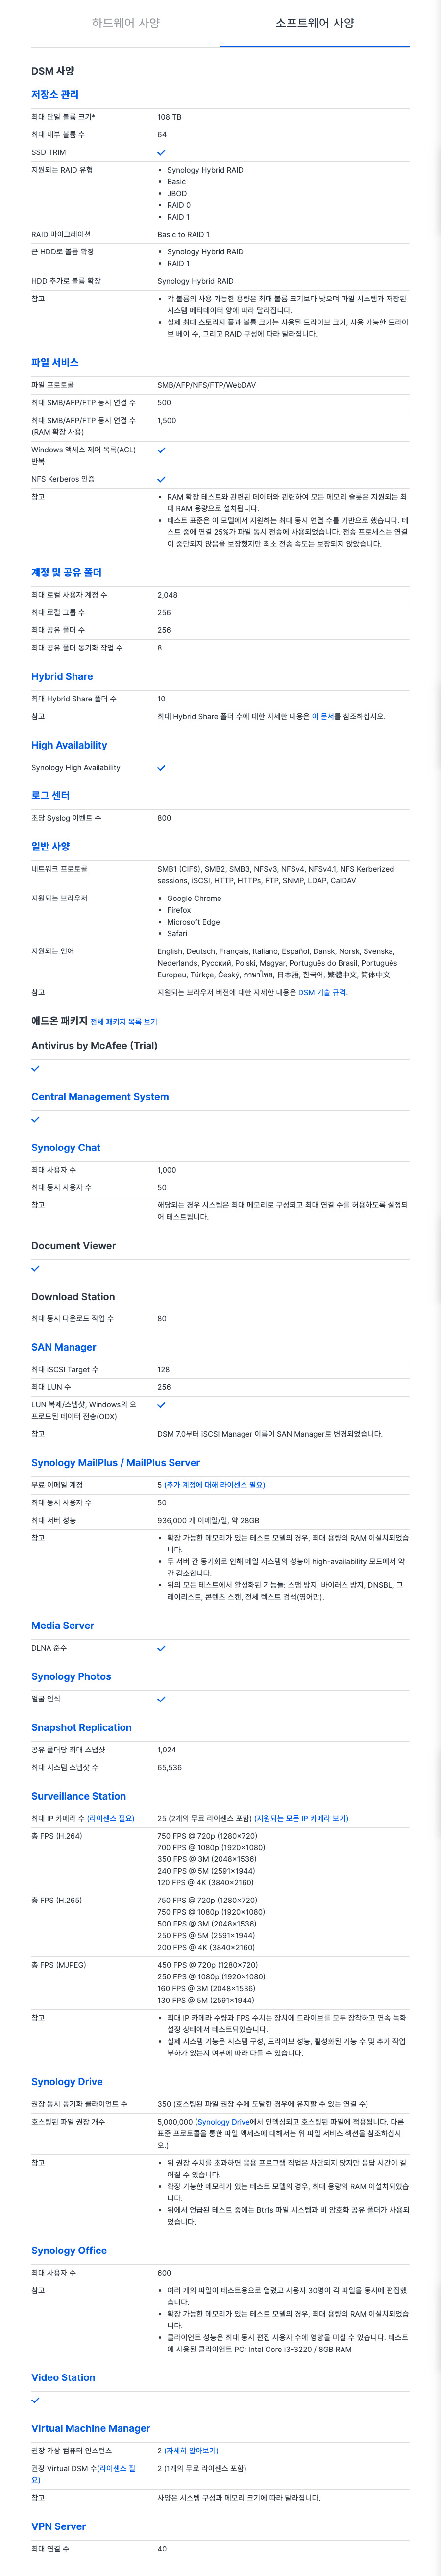Click the Media Server heading

tap(63, 1626)
